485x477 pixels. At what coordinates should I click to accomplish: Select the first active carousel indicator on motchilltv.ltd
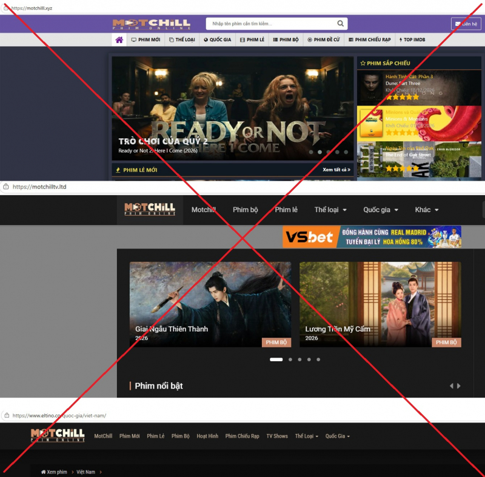276,359
